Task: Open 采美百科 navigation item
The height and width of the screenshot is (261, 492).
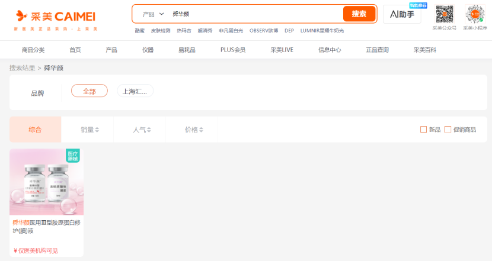Action: 425,50
